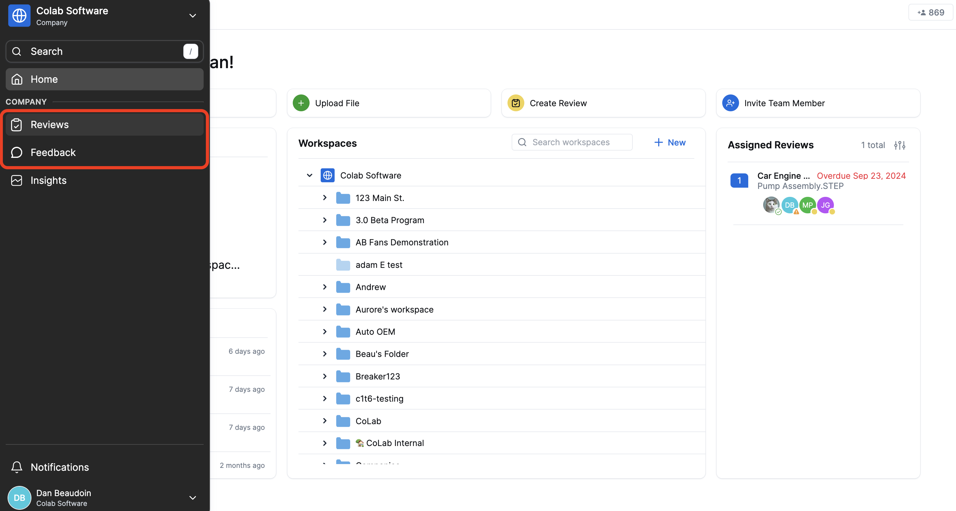Click the Colab Software workspace globe icon
956x511 pixels.
(327, 175)
